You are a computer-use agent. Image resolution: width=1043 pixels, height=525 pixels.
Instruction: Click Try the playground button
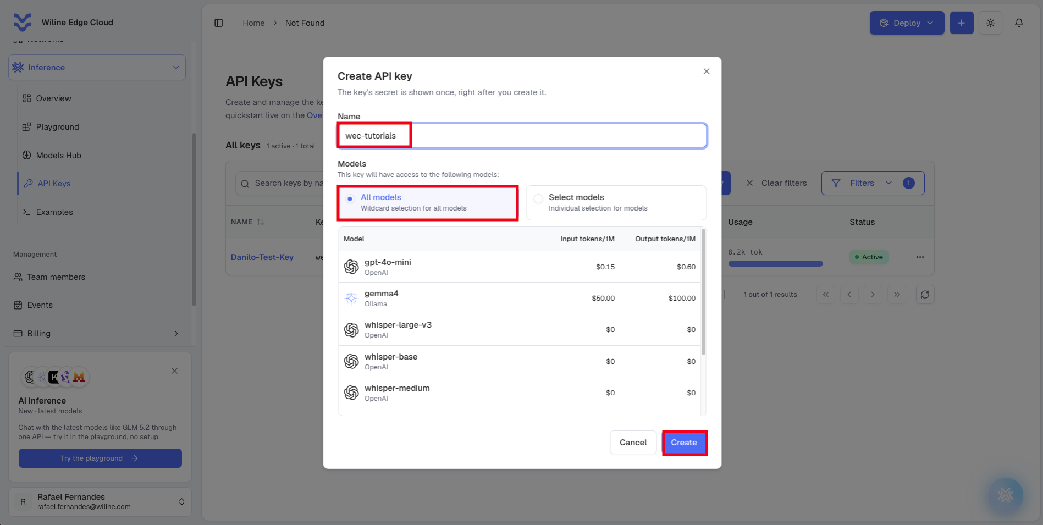tap(100, 458)
